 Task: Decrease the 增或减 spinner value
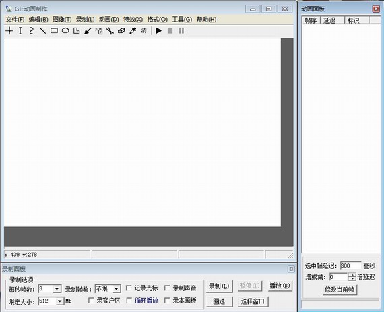(352, 279)
